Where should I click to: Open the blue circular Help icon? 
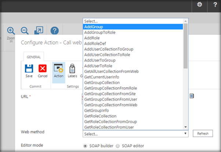click(55, 31)
